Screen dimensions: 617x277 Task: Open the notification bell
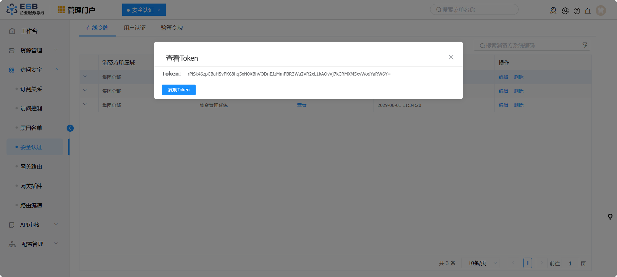point(588,11)
